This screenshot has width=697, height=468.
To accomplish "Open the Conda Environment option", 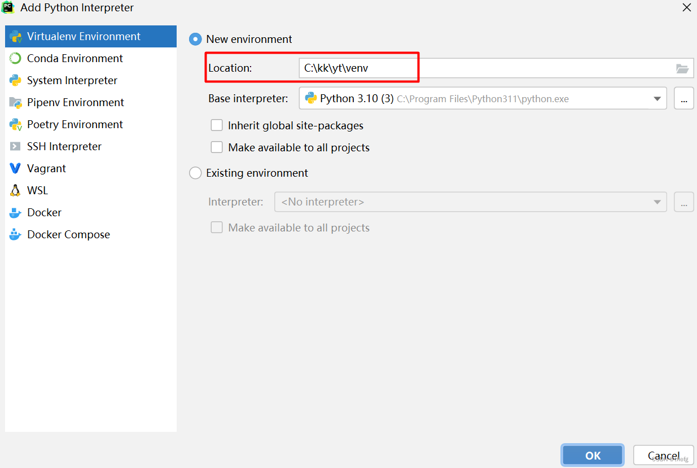I will [x=91, y=58].
